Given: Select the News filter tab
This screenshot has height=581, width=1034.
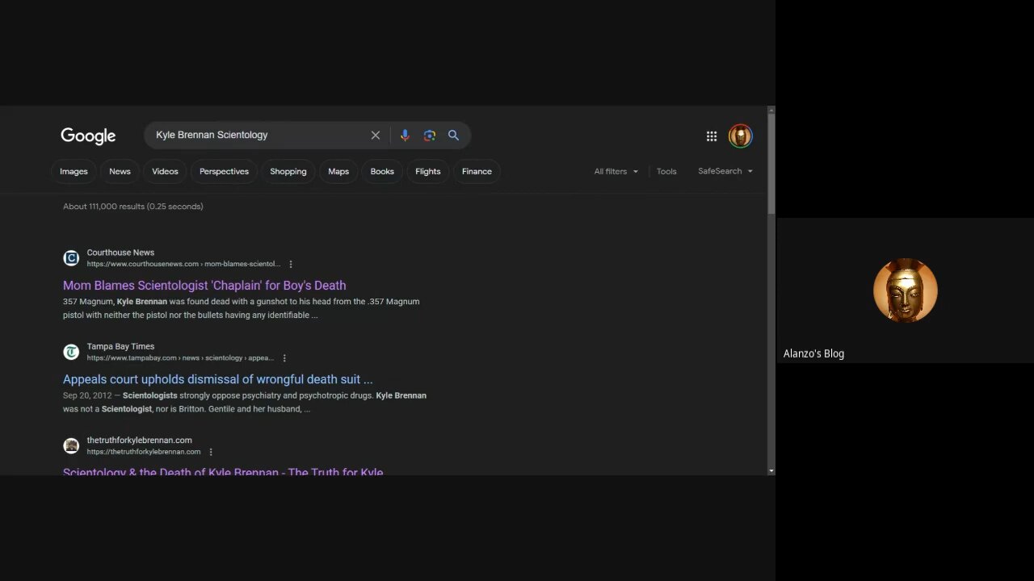Looking at the screenshot, I should [x=120, y=171].
